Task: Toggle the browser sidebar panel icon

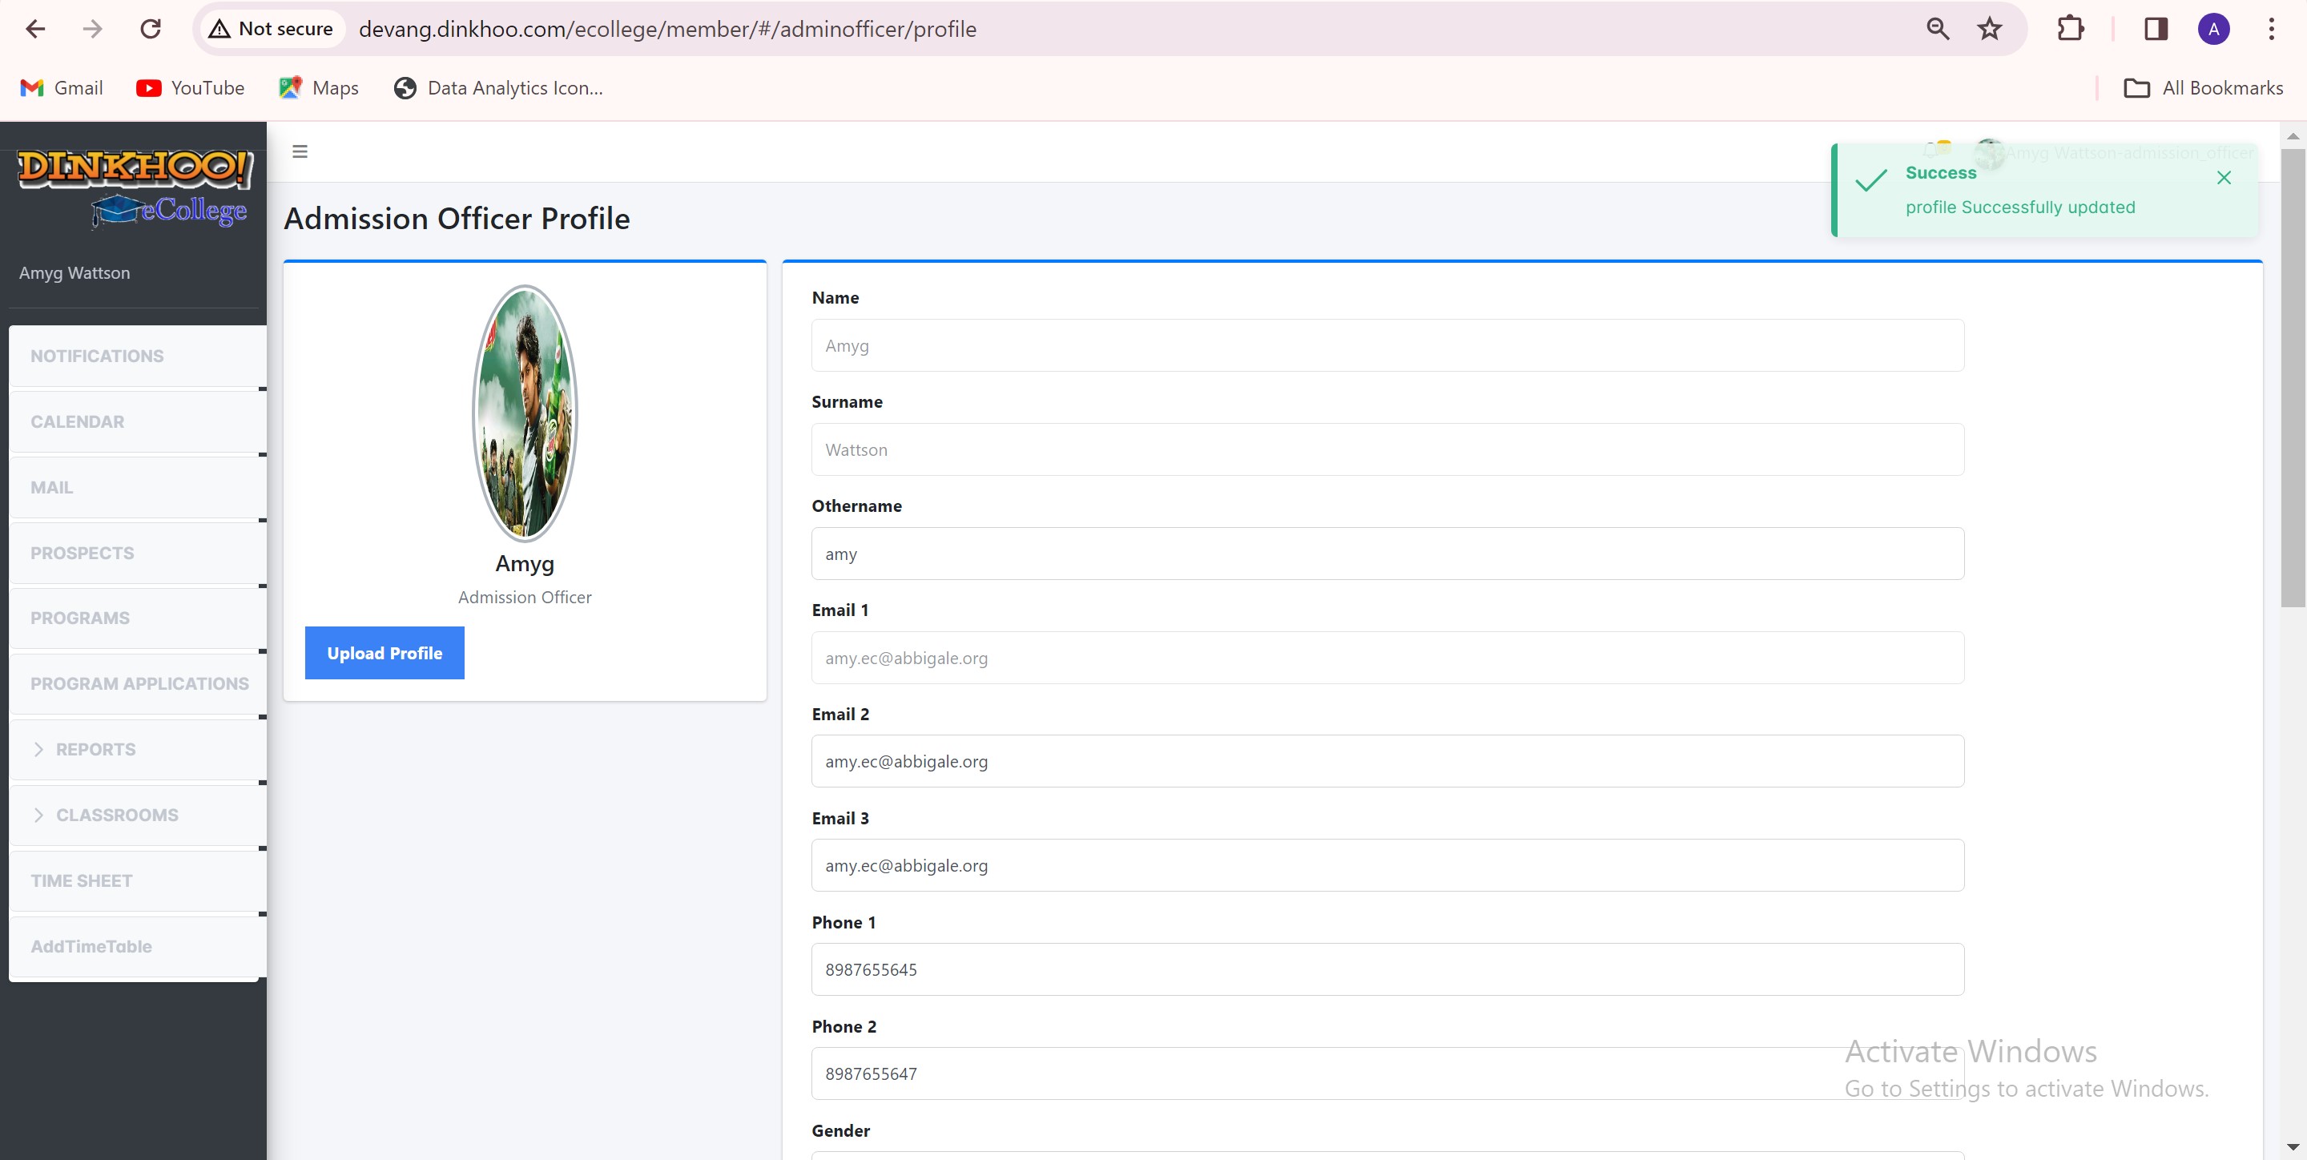Action: click(x=2155, y=26)
